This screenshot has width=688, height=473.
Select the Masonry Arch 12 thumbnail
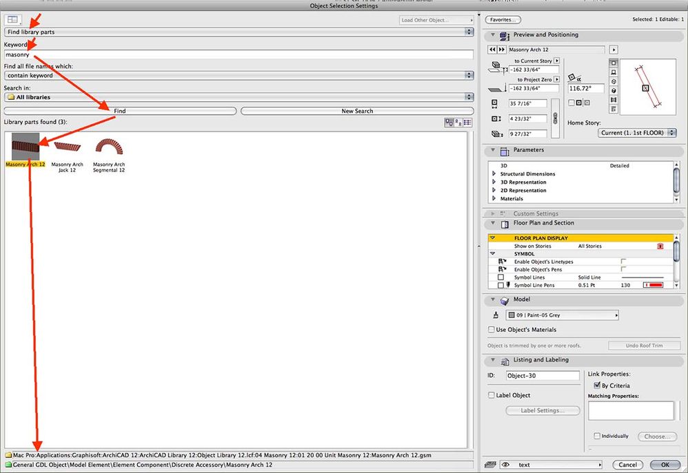(x=26, y=147)
